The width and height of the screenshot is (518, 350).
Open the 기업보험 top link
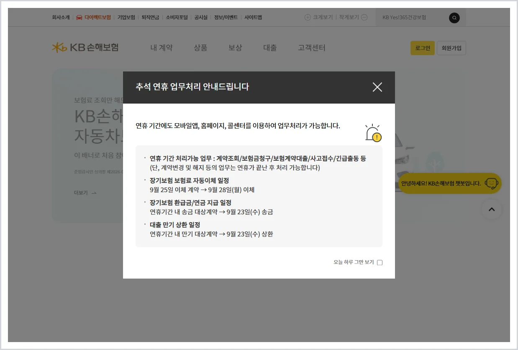pyautogui.click(x=126, y=18)
